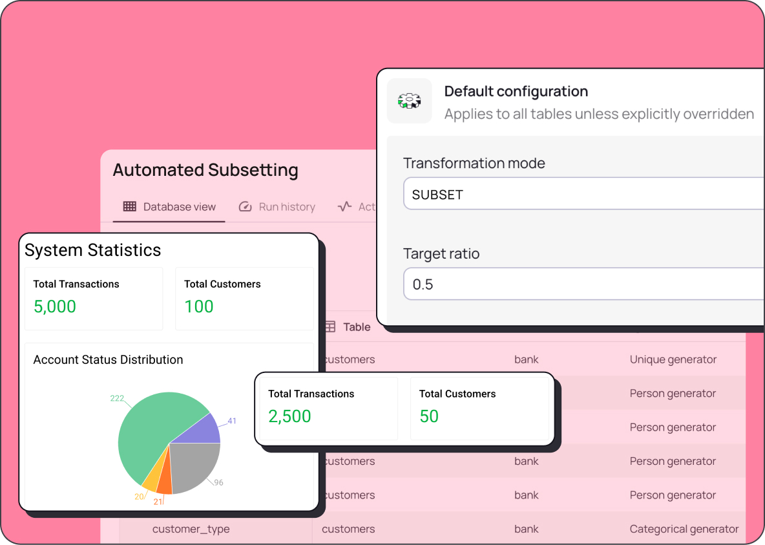The width and height of the screenshot is (765, 545).
Task: Click the customer_type cell
Action: (191, 529)
